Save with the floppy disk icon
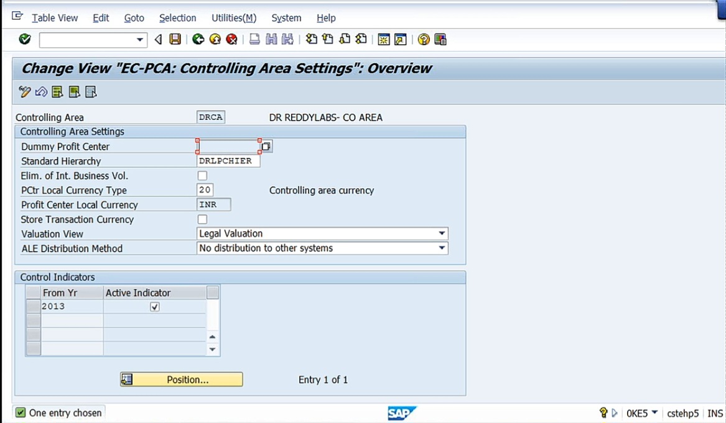The image size is (726, 423). pos(175,39)
